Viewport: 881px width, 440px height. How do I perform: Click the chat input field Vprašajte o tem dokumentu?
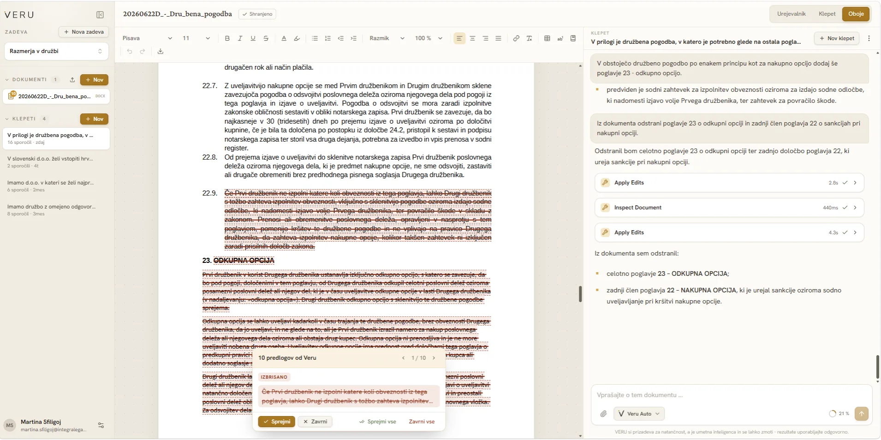732,395
